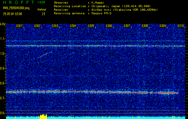188x119 pixels.
Task: Click the 0302 time marker
Action: 37,26
